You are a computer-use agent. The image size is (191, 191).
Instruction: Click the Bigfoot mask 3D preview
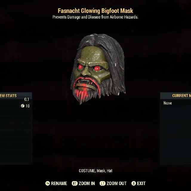(98, 69)
